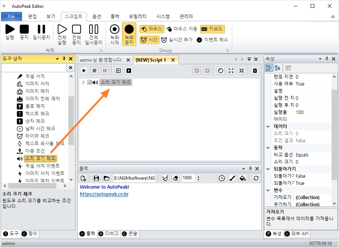This screenshot has height=248, width=339.
Task: Stop recording with 녹화 중지 icon
Action: [129, 29]
